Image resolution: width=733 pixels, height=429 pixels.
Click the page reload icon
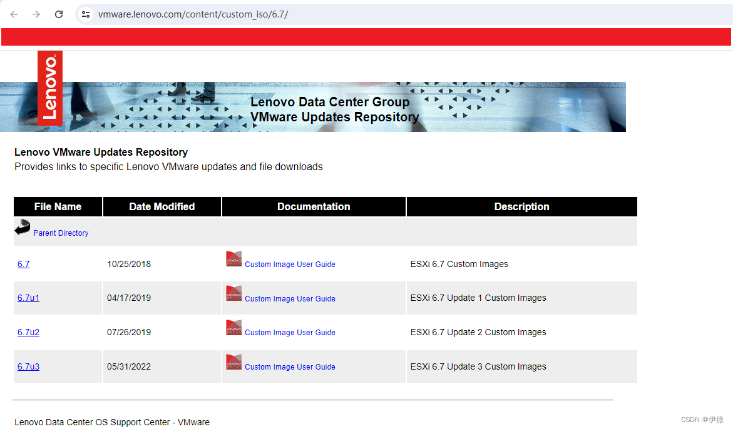coord(58,14)
